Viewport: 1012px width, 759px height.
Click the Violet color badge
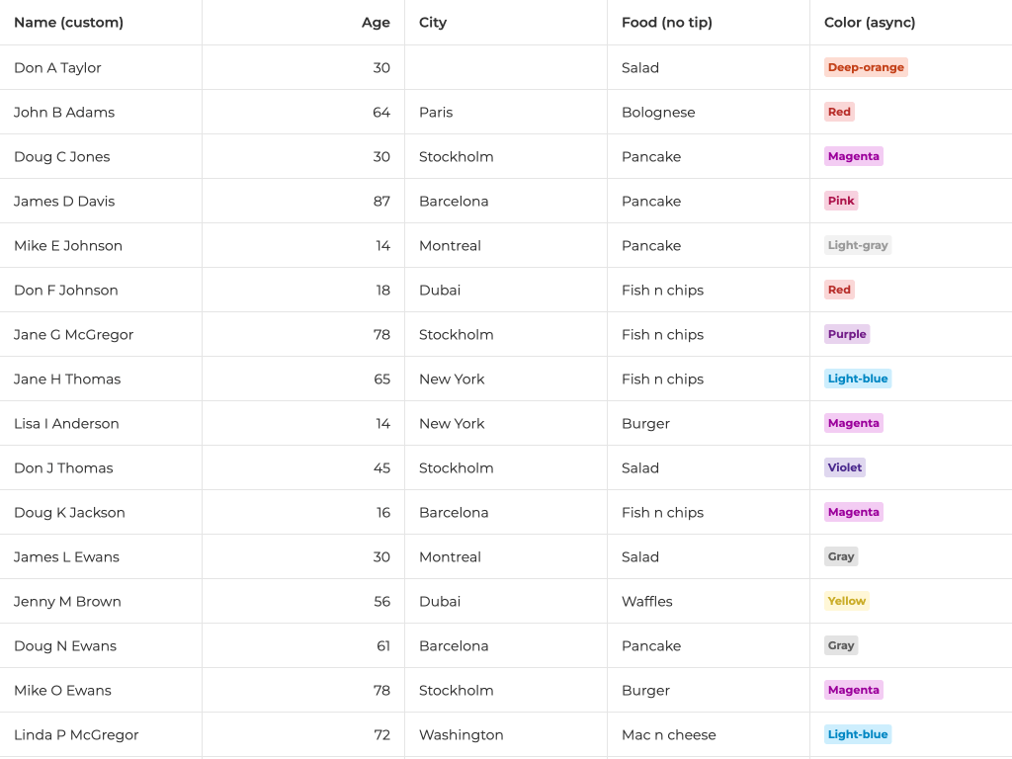pos(844,467)
